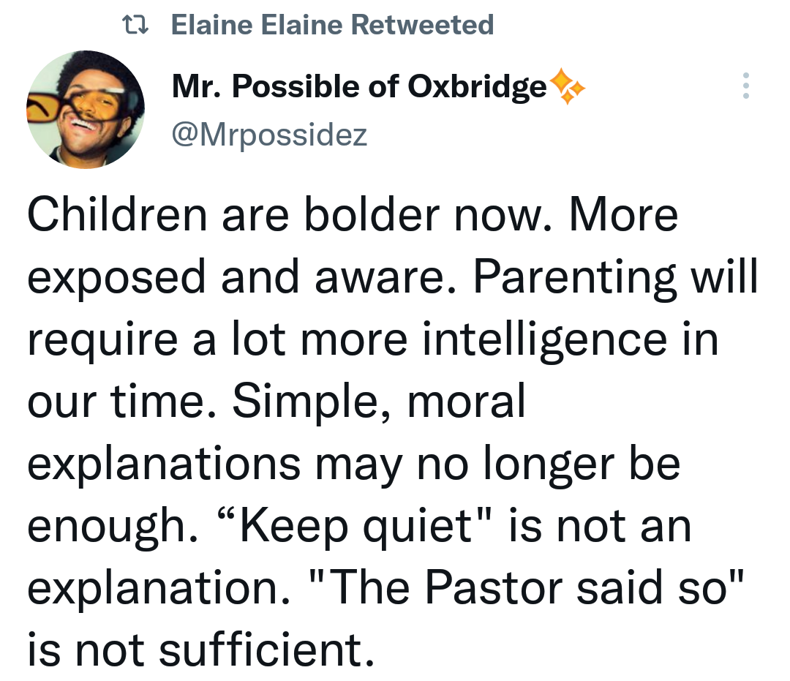Open the @Mrpossidez handle
This screenshot has width=790, height=681.
(x=269, y=135)
